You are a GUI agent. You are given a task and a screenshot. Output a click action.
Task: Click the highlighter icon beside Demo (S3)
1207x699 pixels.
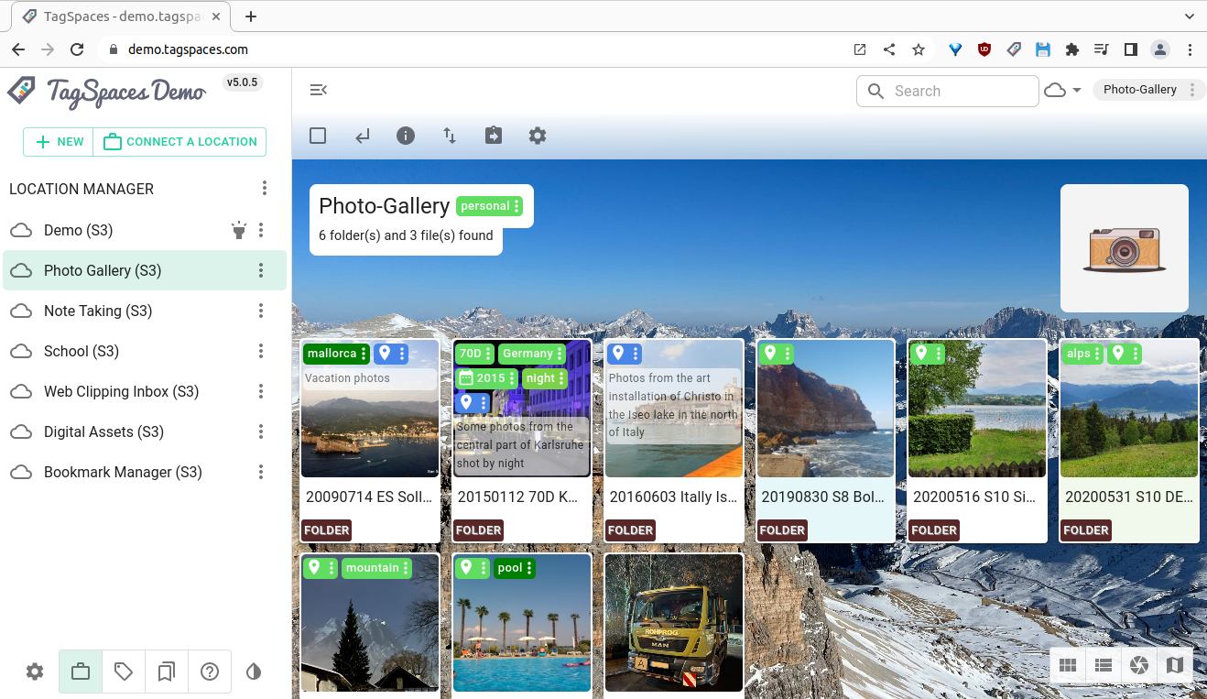[x=239, y=230]
